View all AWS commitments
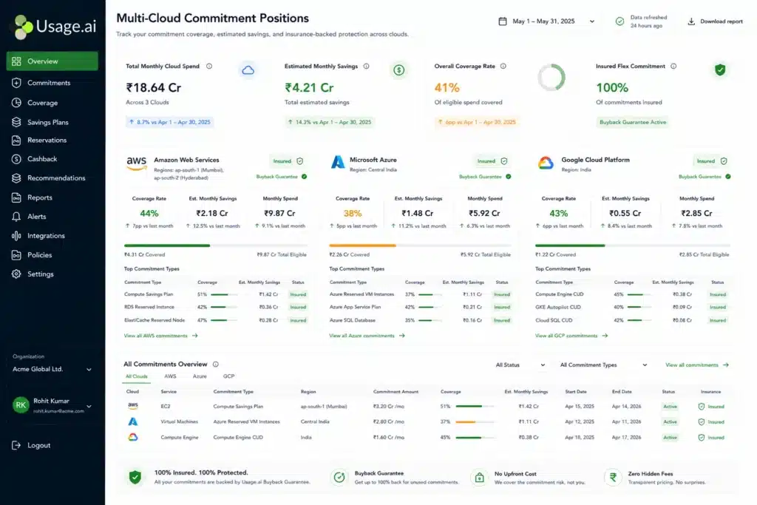Viewport: 757px width, 505px height. point(160,336)
